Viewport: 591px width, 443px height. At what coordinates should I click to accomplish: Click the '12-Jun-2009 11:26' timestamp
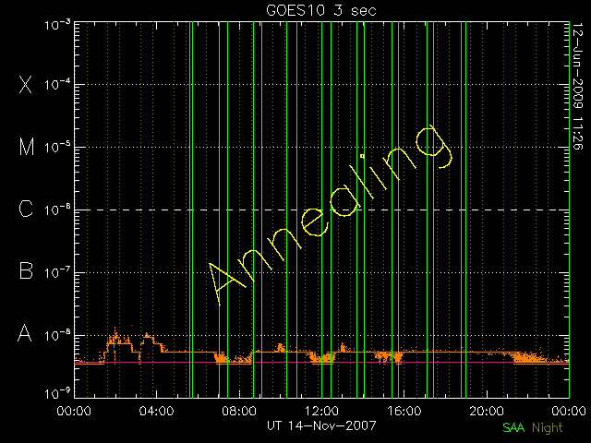coord(578,86)
